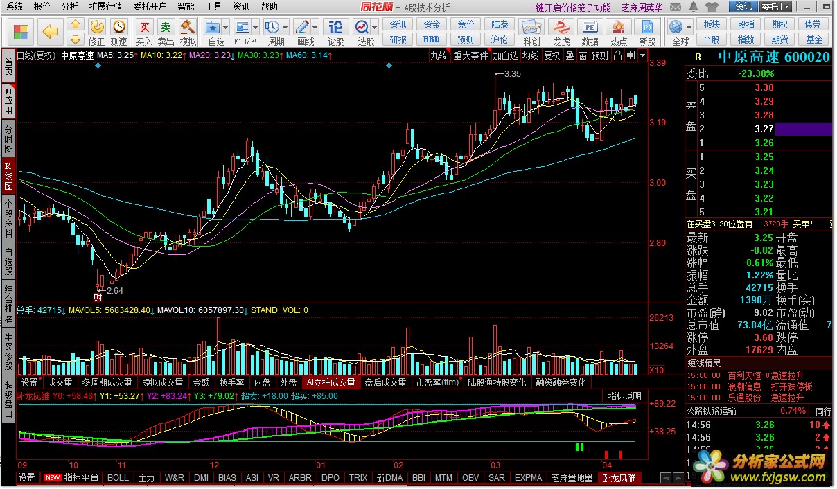Open the skin T-shirt icon
This screenshot has height=489, width=837.
(712, 6)
